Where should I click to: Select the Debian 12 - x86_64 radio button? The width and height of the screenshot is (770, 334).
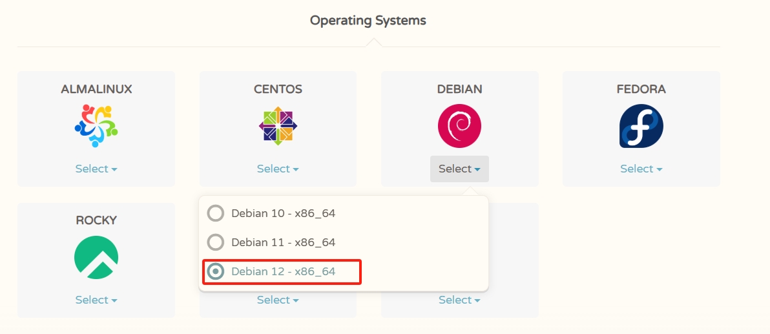point(216,271)
